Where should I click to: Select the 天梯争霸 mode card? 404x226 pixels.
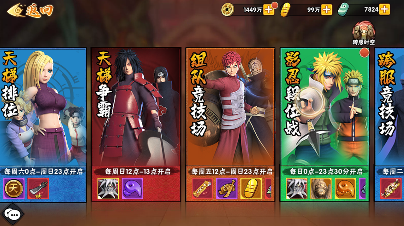tap(136, 125)
